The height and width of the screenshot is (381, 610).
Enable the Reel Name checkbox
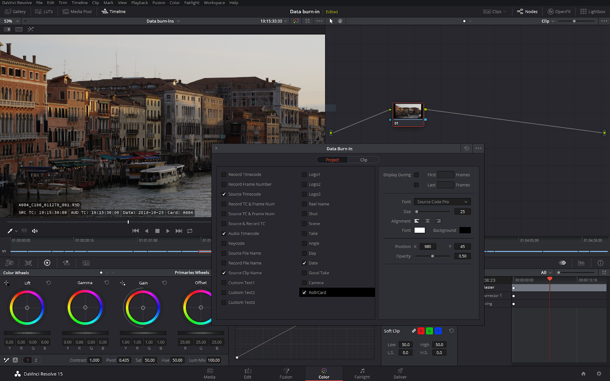coord(304,204)
